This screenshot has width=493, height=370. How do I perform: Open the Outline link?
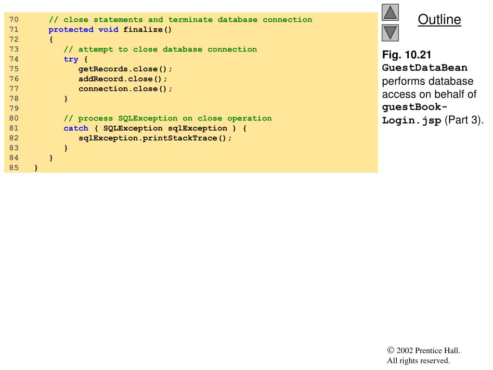coord(439,19)
